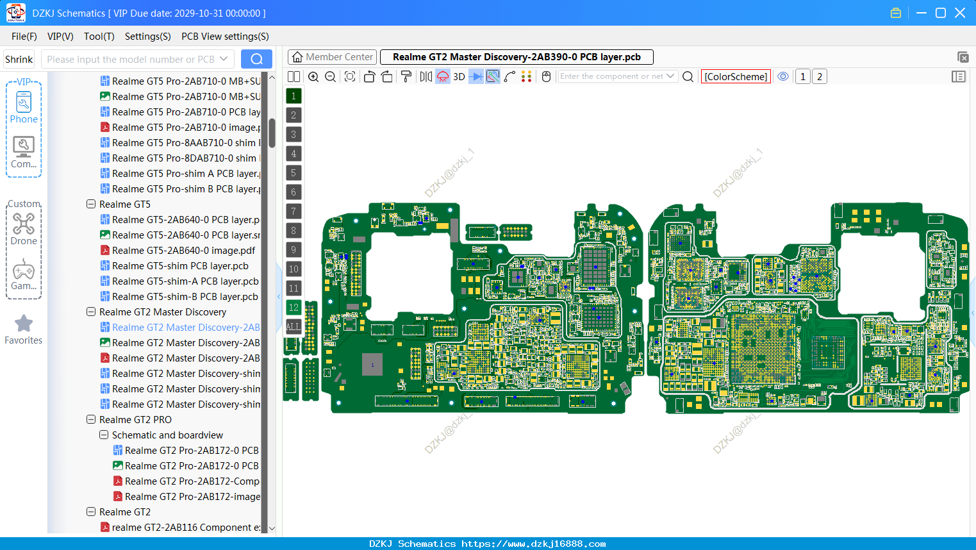976x550 pixels.
Task: Switch to 3D view
Action: [x=459, y=76]
